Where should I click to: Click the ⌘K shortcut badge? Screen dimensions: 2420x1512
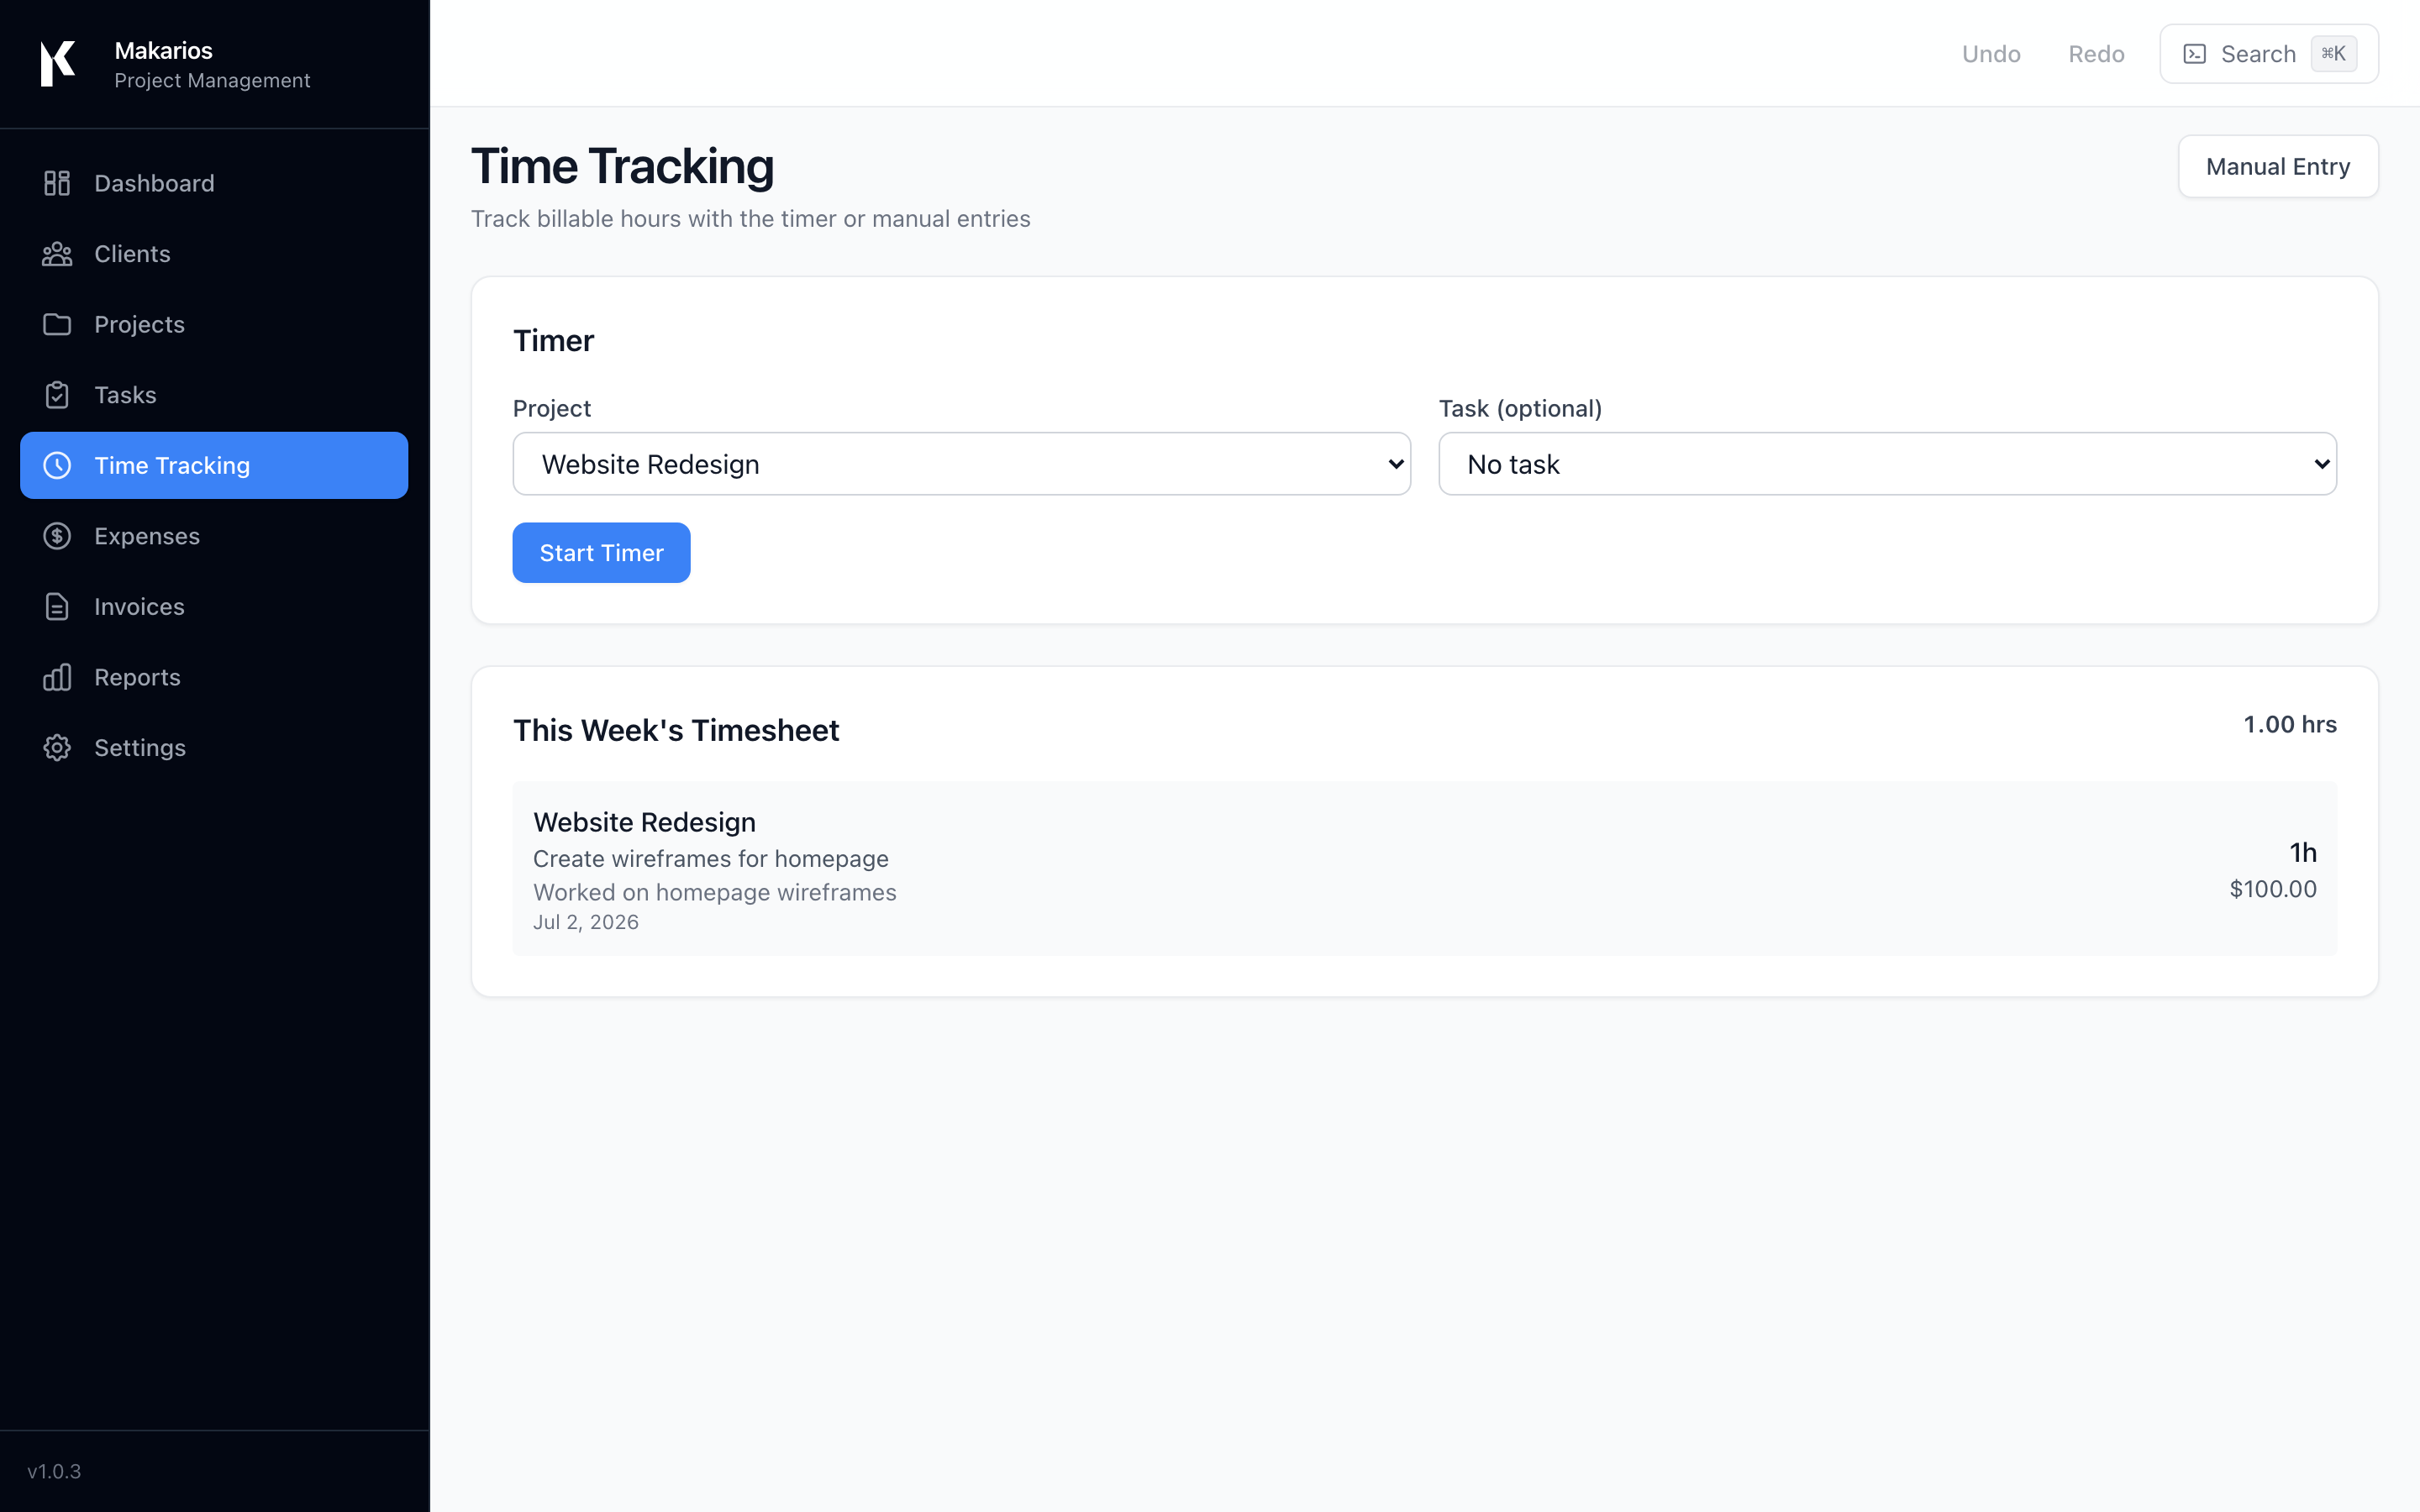(2333, 54)
